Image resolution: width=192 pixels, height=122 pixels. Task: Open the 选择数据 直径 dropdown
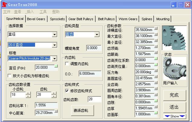point(54,35)
